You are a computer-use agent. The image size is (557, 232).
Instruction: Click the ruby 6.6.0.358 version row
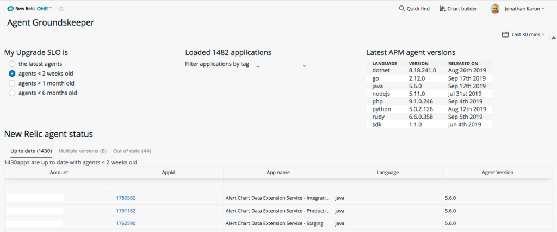[429, 117]
